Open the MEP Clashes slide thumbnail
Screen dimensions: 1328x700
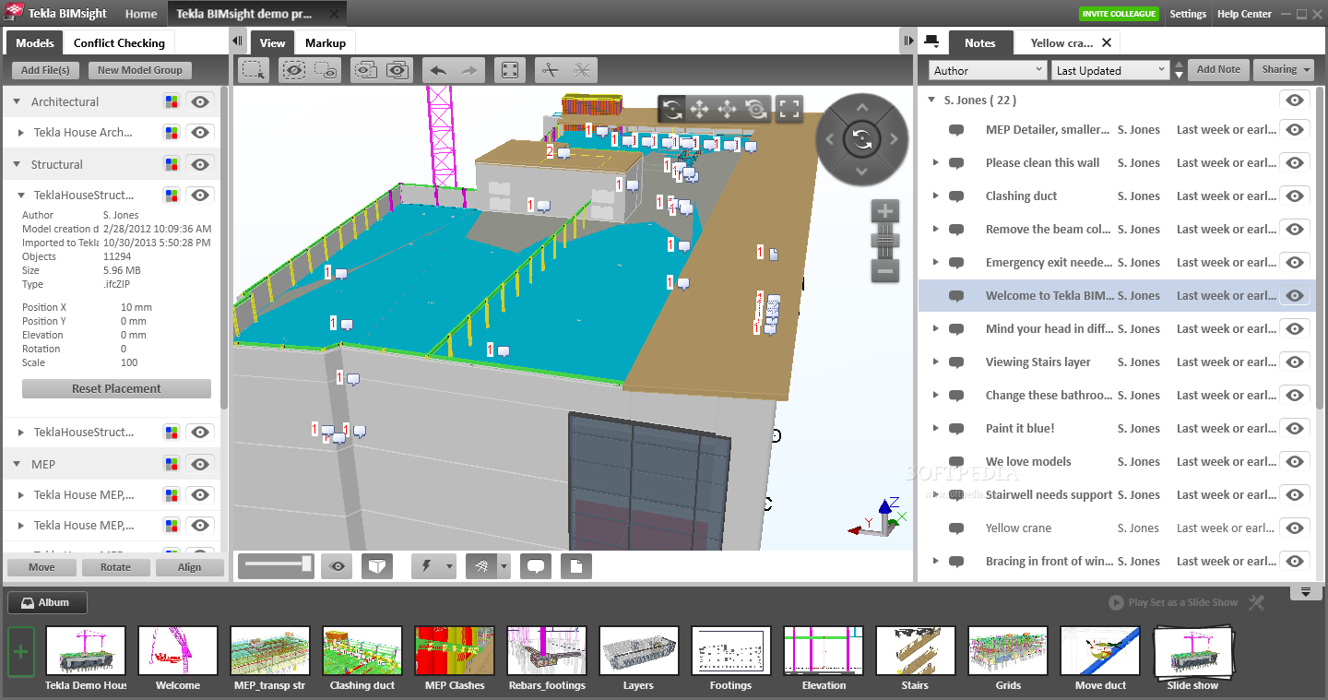point(455,651)
